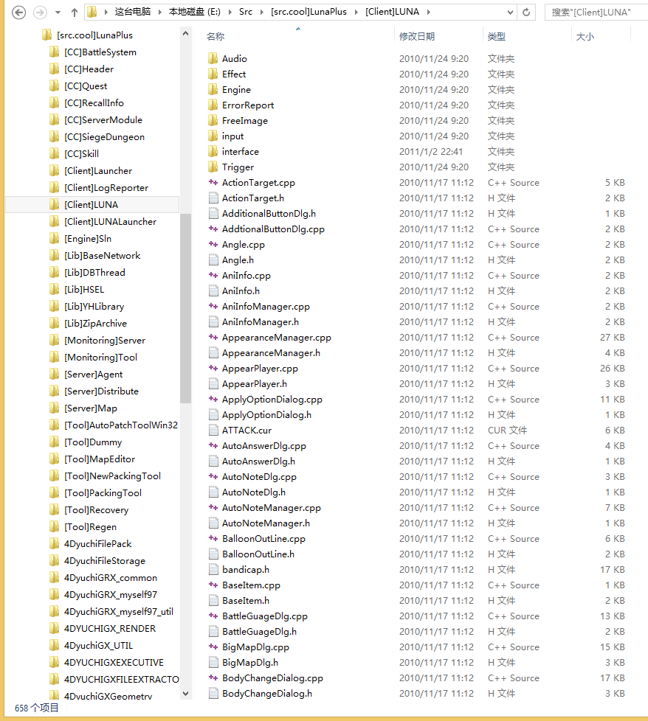Click the ActionTarget.cpp C++ file icon
Viewport: 648px width, 721px height.
click(x=213, y=183)
